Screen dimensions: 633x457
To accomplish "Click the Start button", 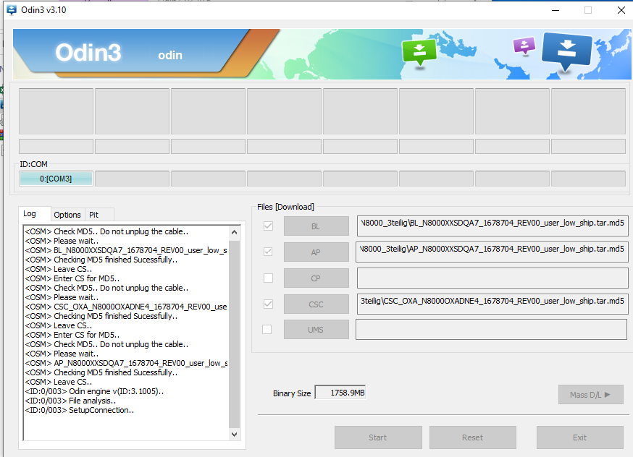I will [x=378, y=437].
